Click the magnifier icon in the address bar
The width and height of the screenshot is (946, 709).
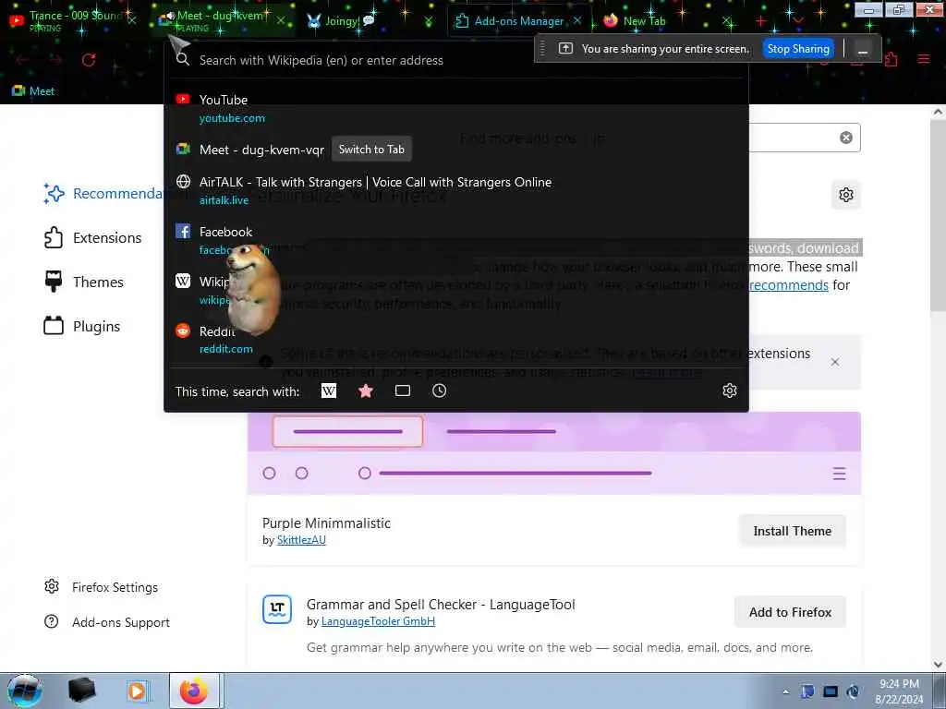pos(182,59)
